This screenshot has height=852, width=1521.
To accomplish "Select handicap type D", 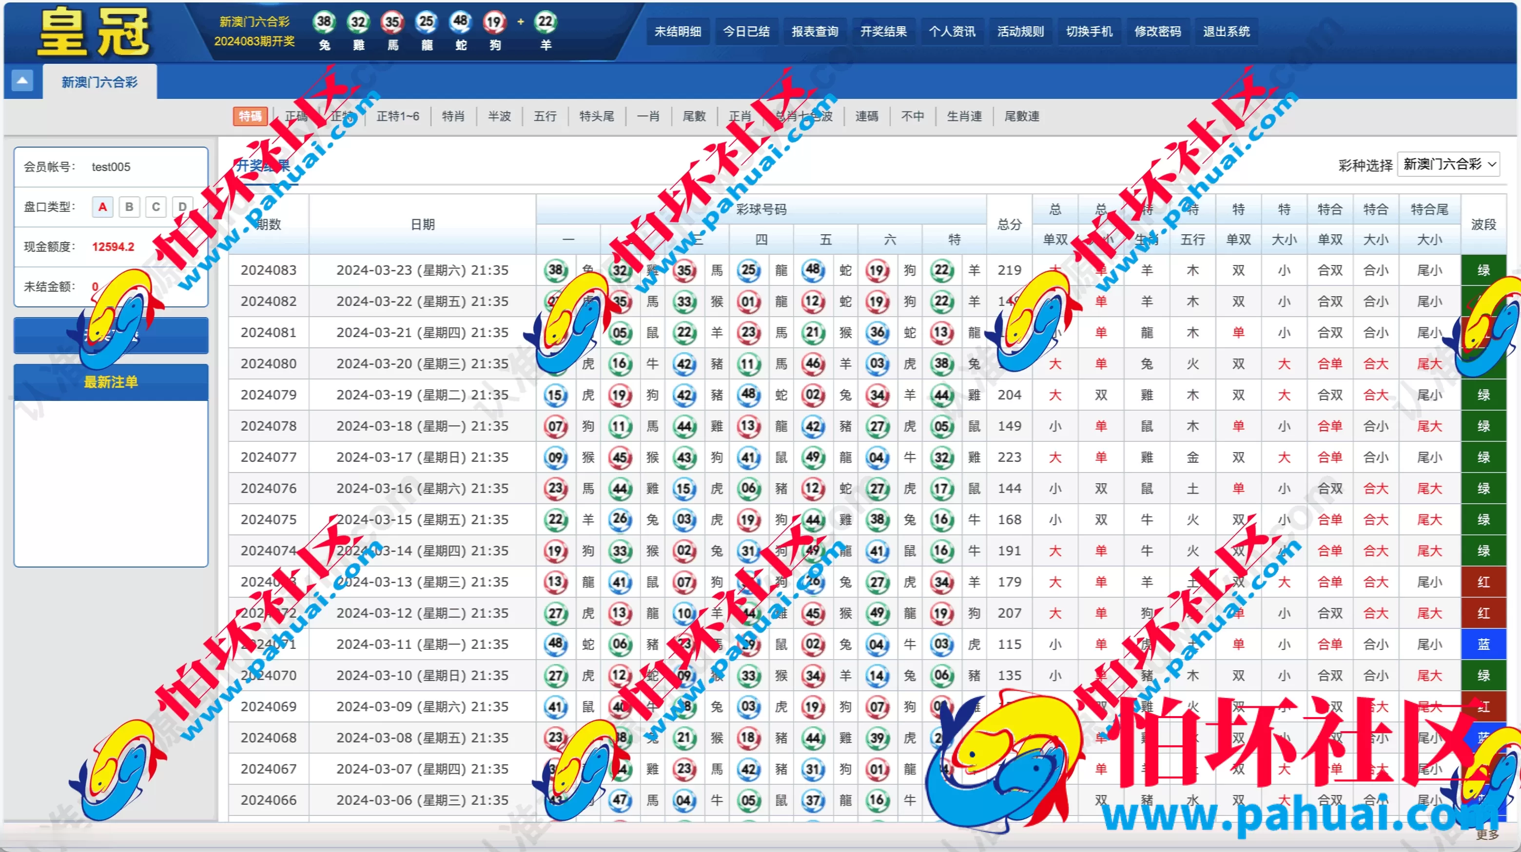I will (x=182, y=207).
